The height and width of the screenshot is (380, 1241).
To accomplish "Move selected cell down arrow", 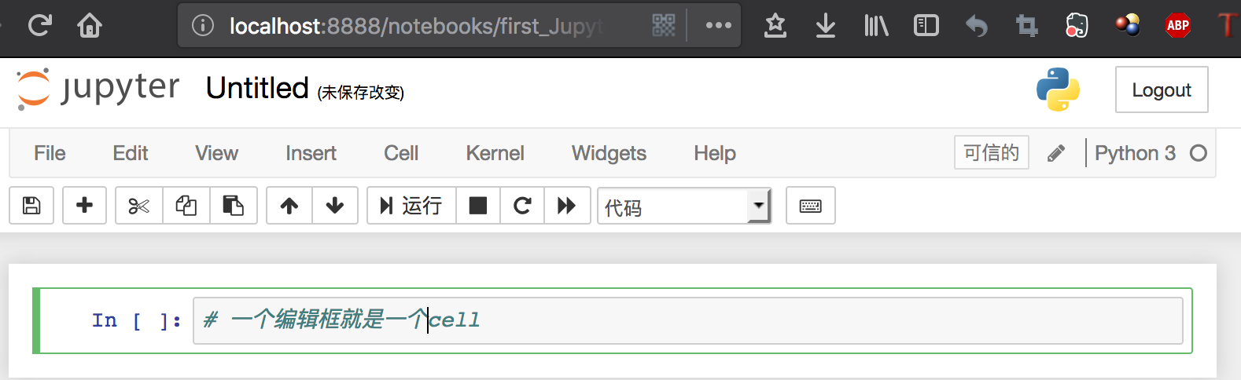I will point(335,206).
